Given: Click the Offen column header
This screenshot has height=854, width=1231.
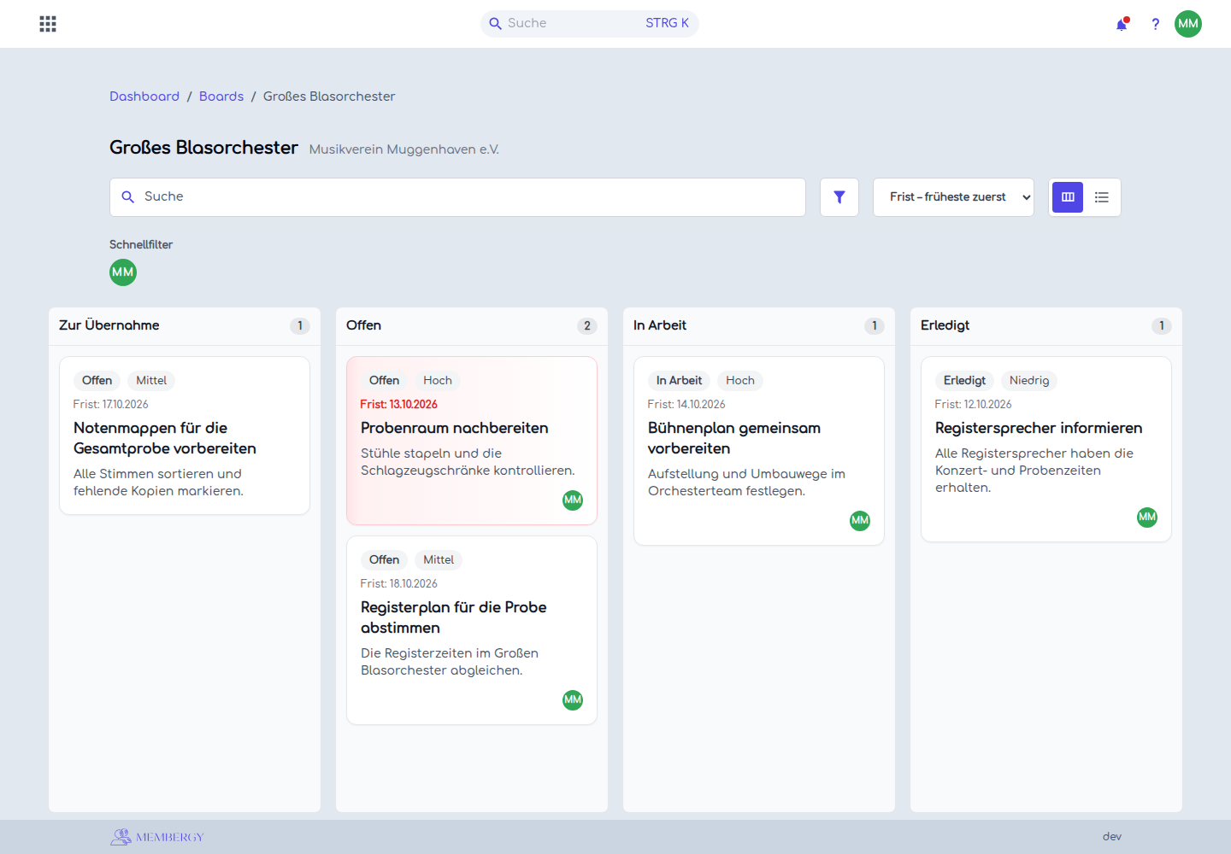Looking at the screenshot, I should pyautogui.click(x=472, y=326).
